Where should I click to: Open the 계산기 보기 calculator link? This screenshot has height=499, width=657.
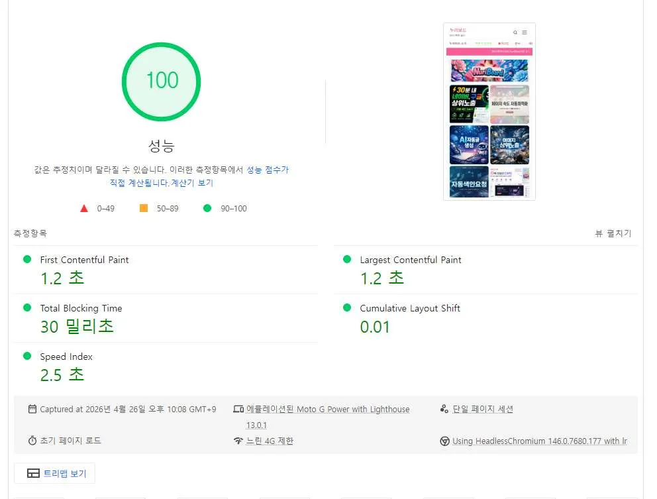tap(193, 182)
